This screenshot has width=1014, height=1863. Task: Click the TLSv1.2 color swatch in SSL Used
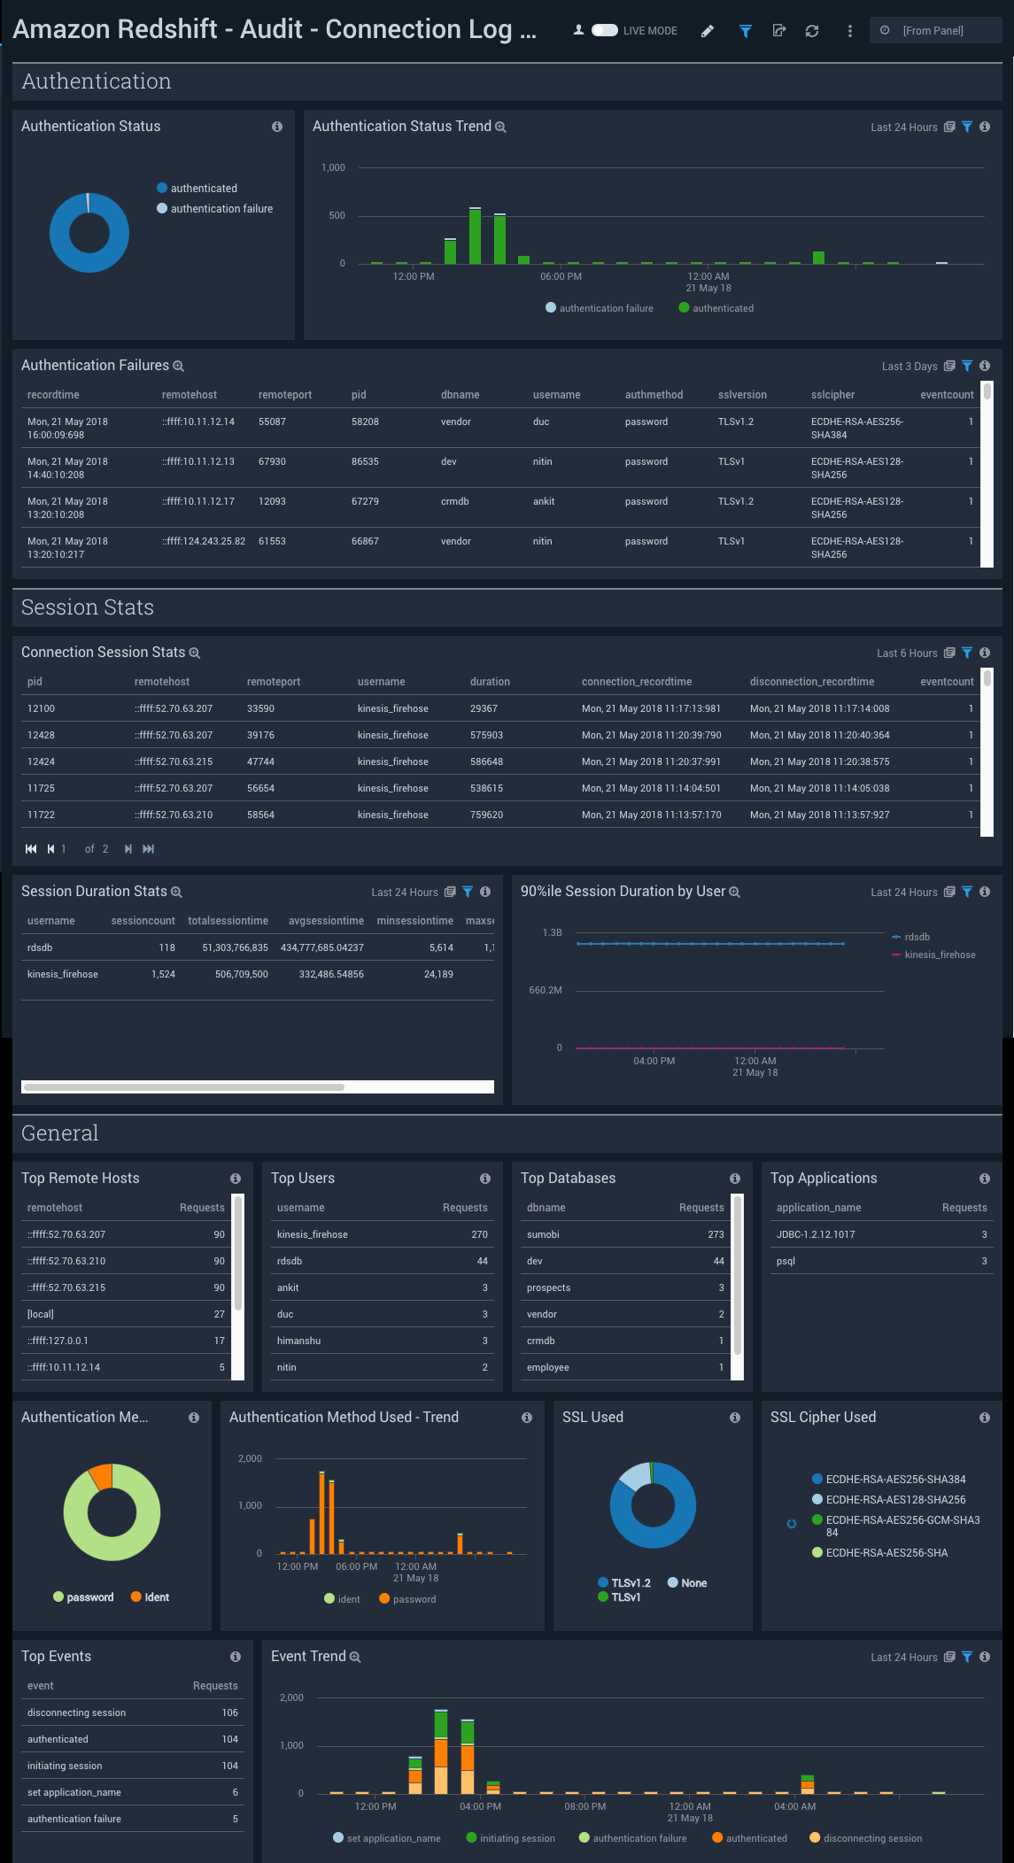603,1583
